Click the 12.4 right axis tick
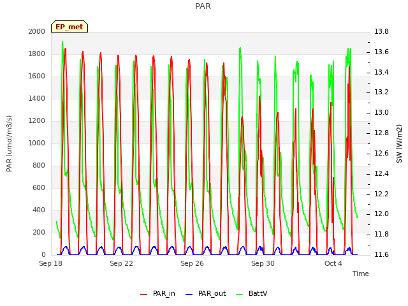This screenshot has width=408, height=306. 381,173
